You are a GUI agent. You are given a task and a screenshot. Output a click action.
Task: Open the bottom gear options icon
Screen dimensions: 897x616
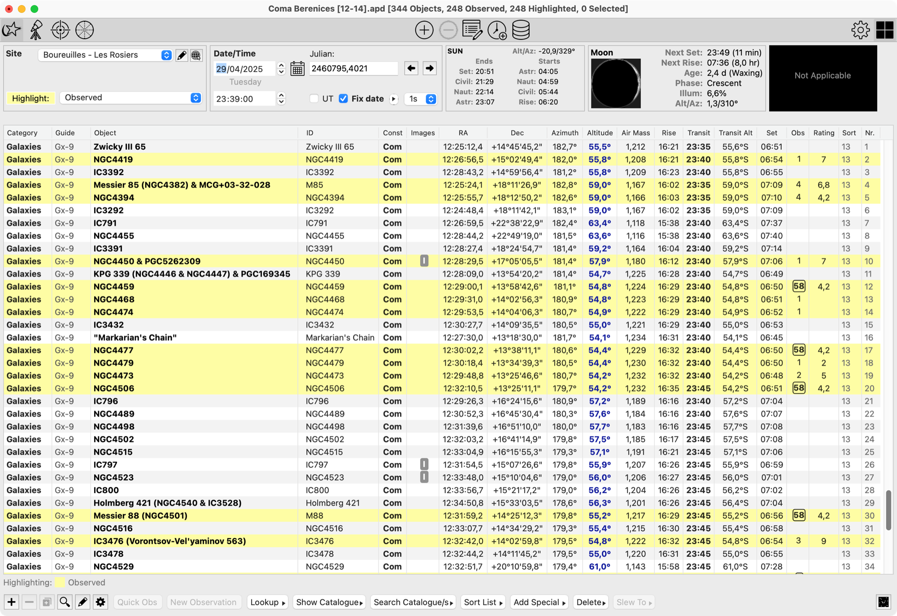pos(100,602)
